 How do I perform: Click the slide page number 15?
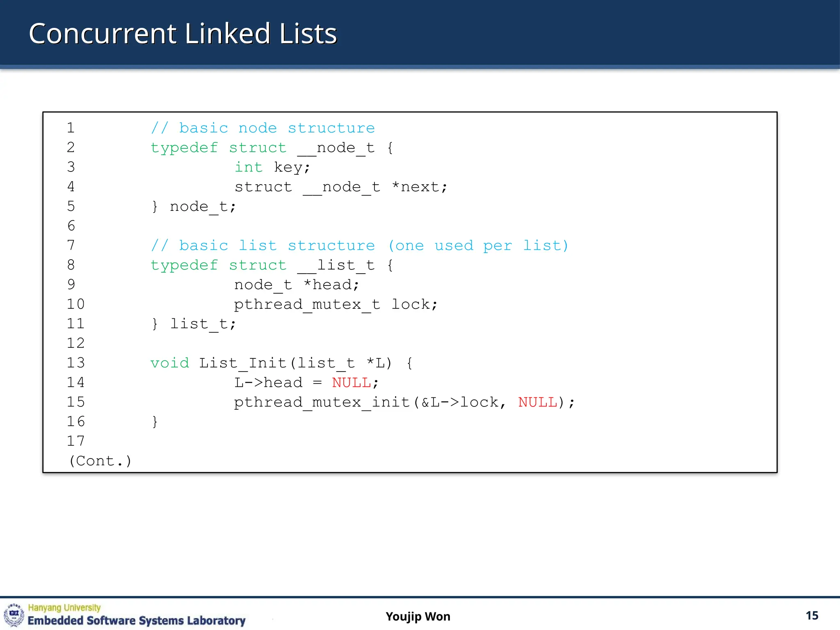coord(812,616)
